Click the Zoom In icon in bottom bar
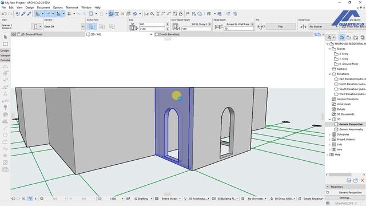 coord(24,199)
